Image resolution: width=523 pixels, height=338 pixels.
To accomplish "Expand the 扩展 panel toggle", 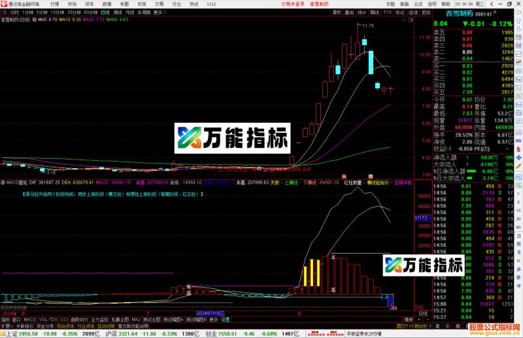I will point(7,326).
